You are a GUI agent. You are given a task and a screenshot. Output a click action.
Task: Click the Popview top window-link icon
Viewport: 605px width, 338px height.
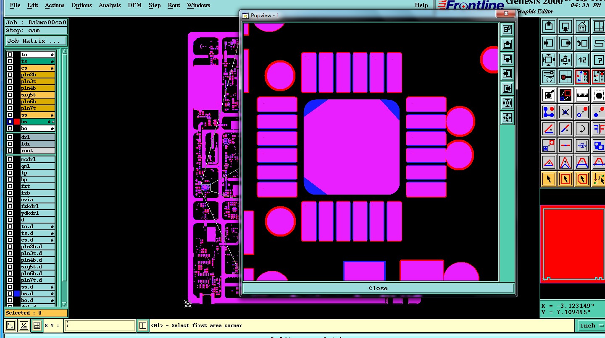click(507, 29)
